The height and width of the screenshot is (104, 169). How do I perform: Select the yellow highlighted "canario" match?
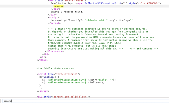coord(59,6)
